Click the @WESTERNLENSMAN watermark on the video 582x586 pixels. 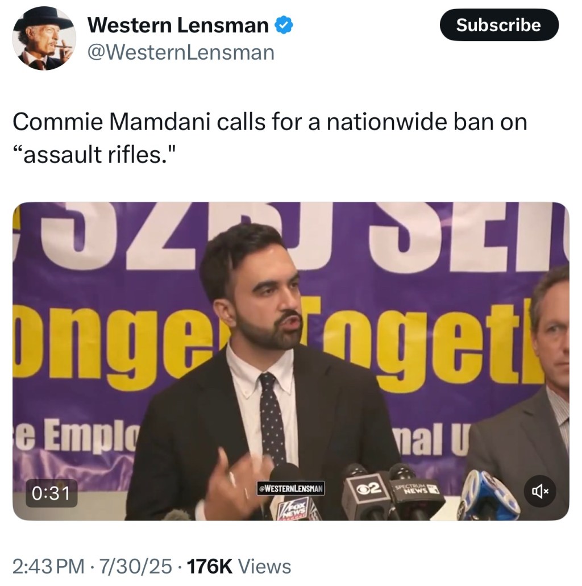pyautogui.click(x=290, y=488)
